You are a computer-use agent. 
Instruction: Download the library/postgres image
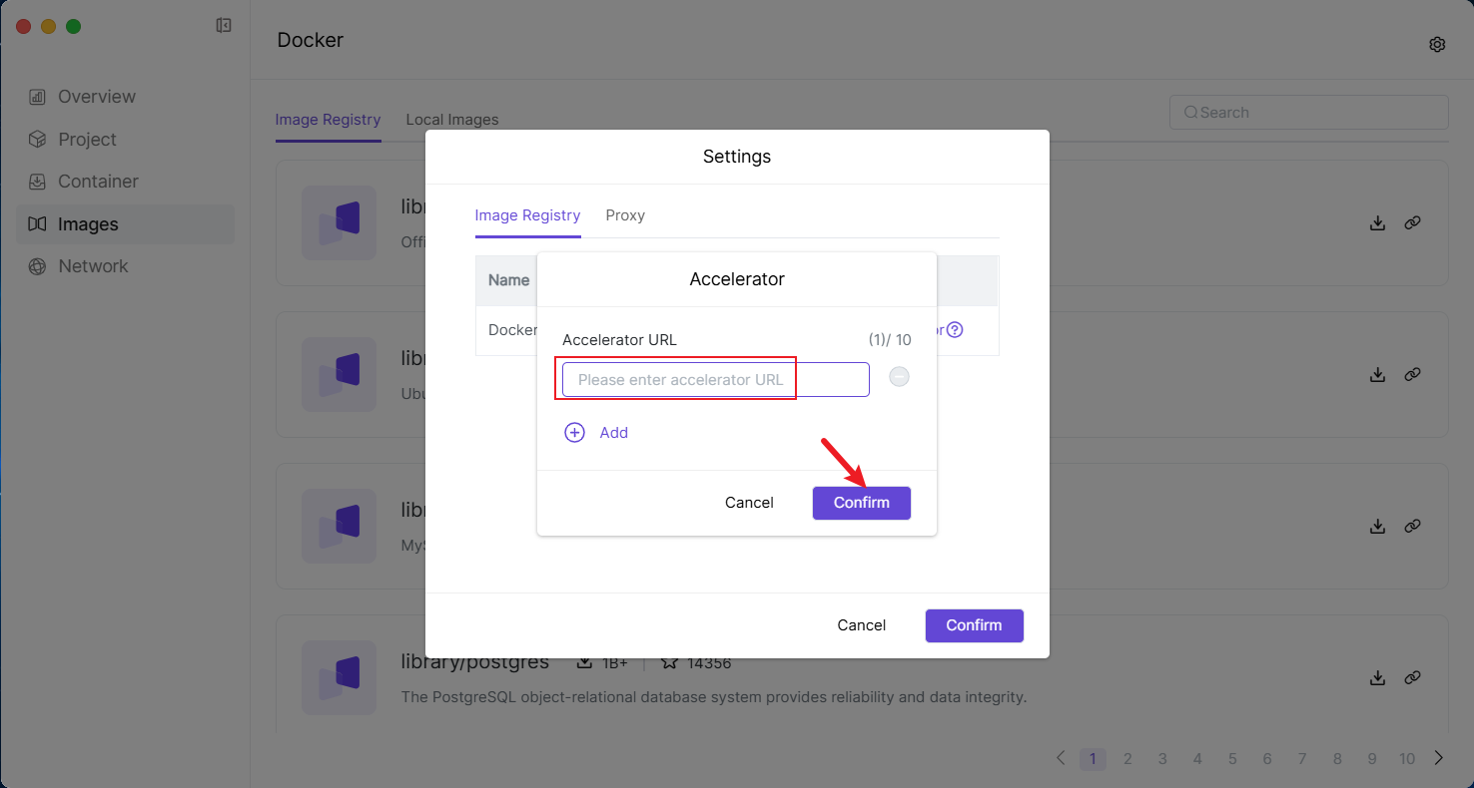click(1377, 677)
